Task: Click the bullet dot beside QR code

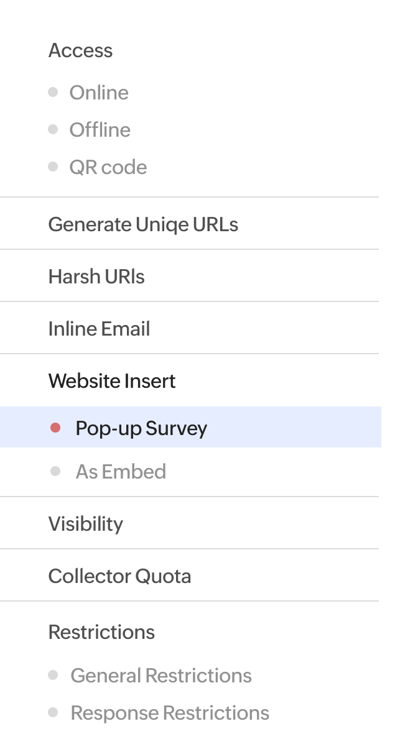Action: click(x=53, y=167)
